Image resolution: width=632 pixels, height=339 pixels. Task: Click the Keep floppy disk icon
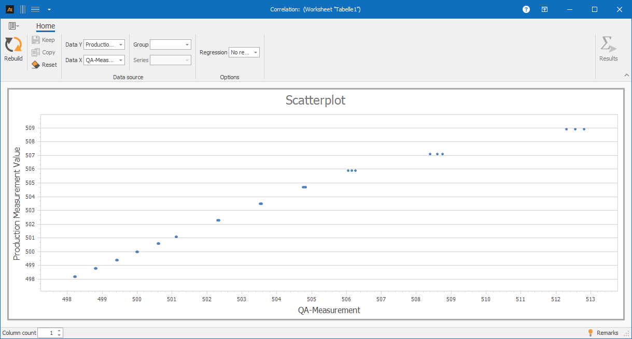pos(36,40)
